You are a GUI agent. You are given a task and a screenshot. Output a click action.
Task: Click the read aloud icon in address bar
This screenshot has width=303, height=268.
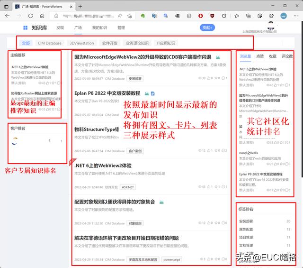pyautogui.click(x=120, y=16)
